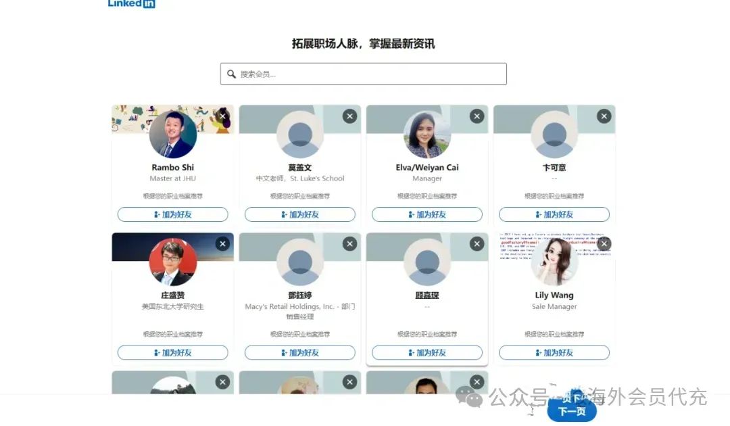This screenshot has height=426, width=730.
Task: Dismiss the 庄盛赞 suggestion card
Action: pos(222,243)
